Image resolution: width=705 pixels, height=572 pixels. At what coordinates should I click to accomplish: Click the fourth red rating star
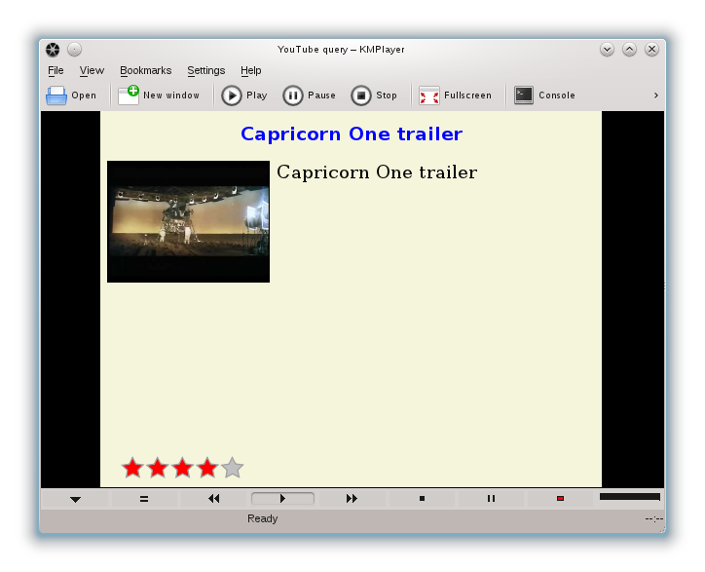207,468
